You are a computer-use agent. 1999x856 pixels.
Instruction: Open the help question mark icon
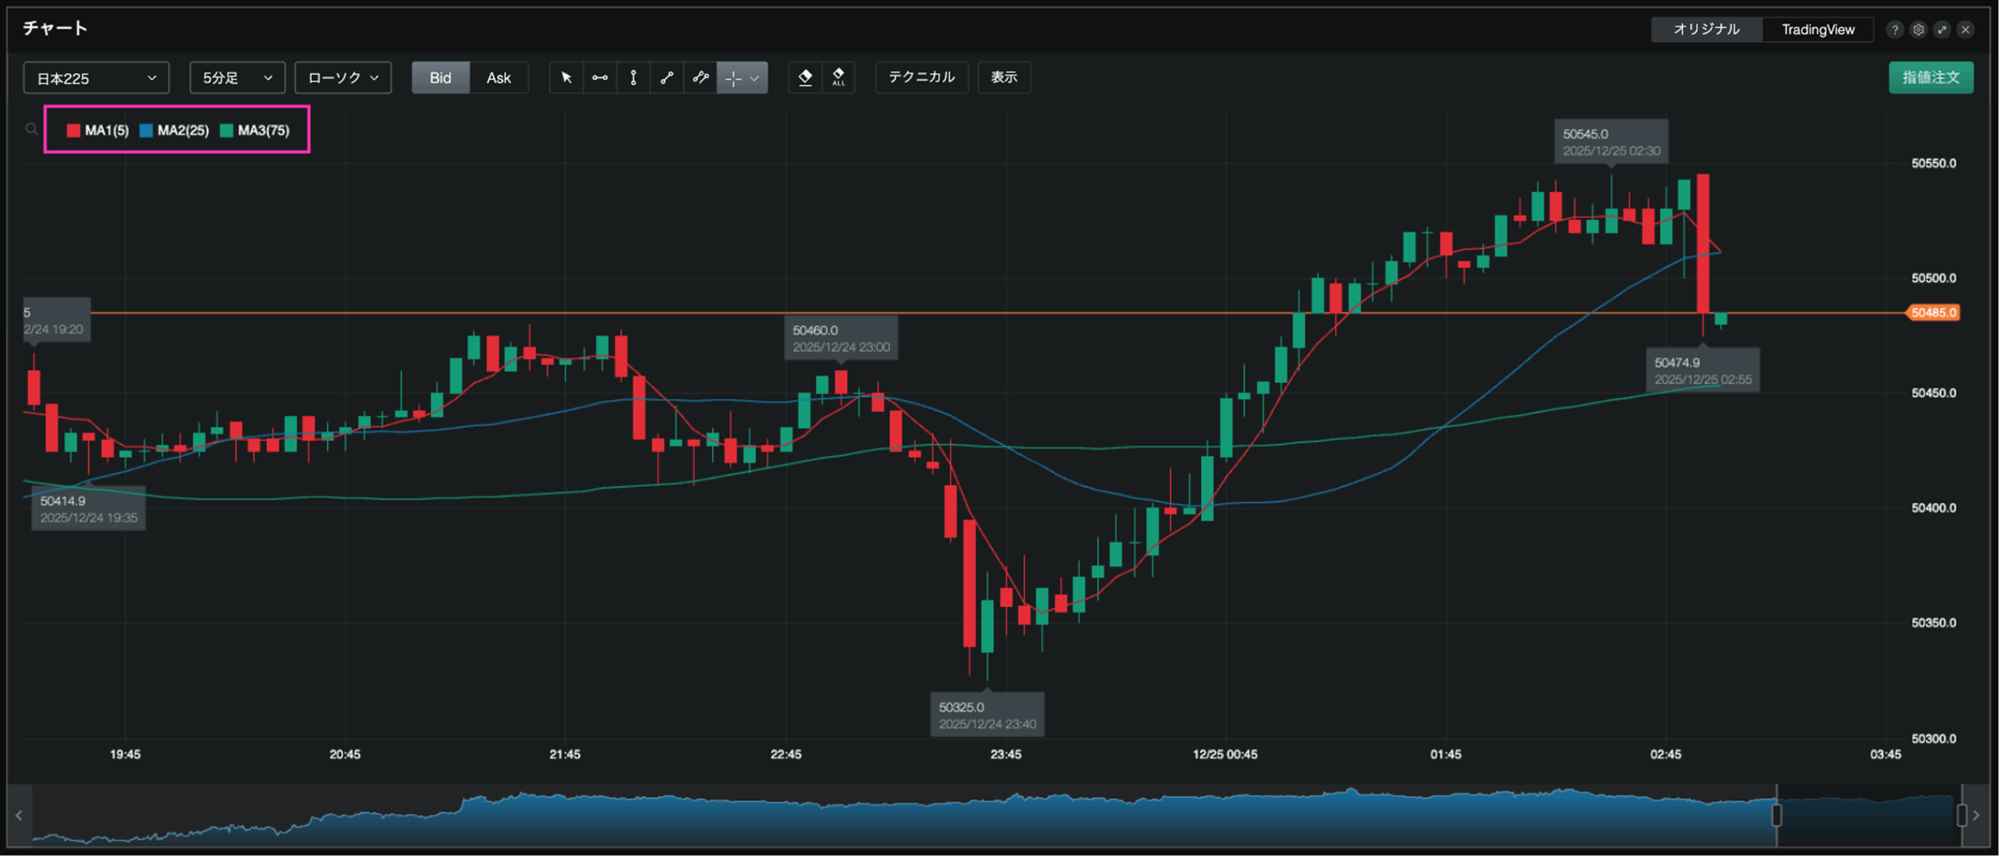tap(1894, 30)
